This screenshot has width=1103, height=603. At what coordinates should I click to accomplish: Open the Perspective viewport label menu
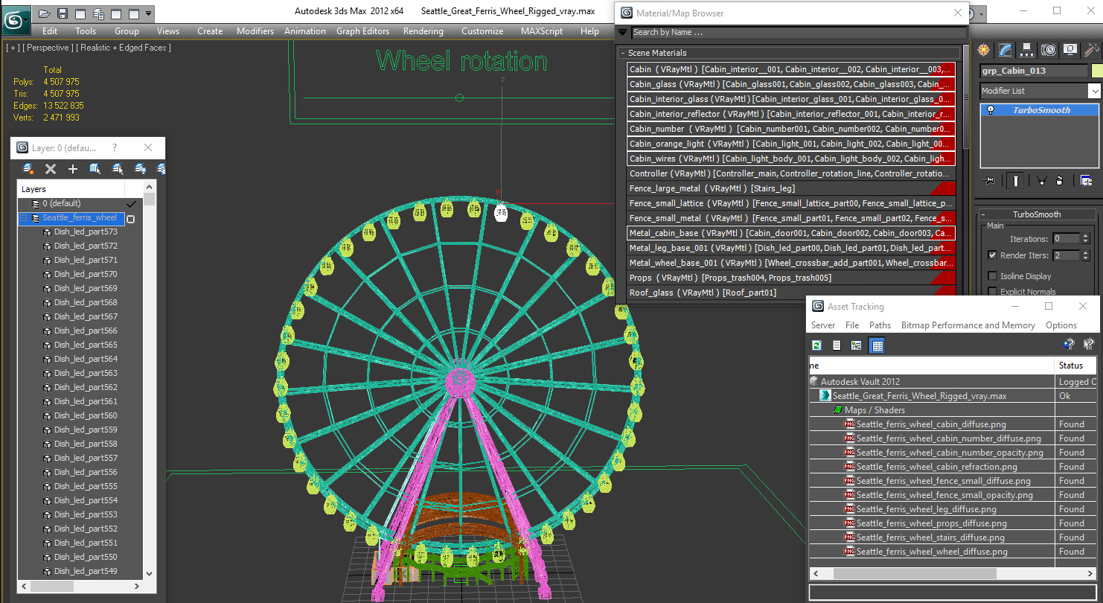48,48
